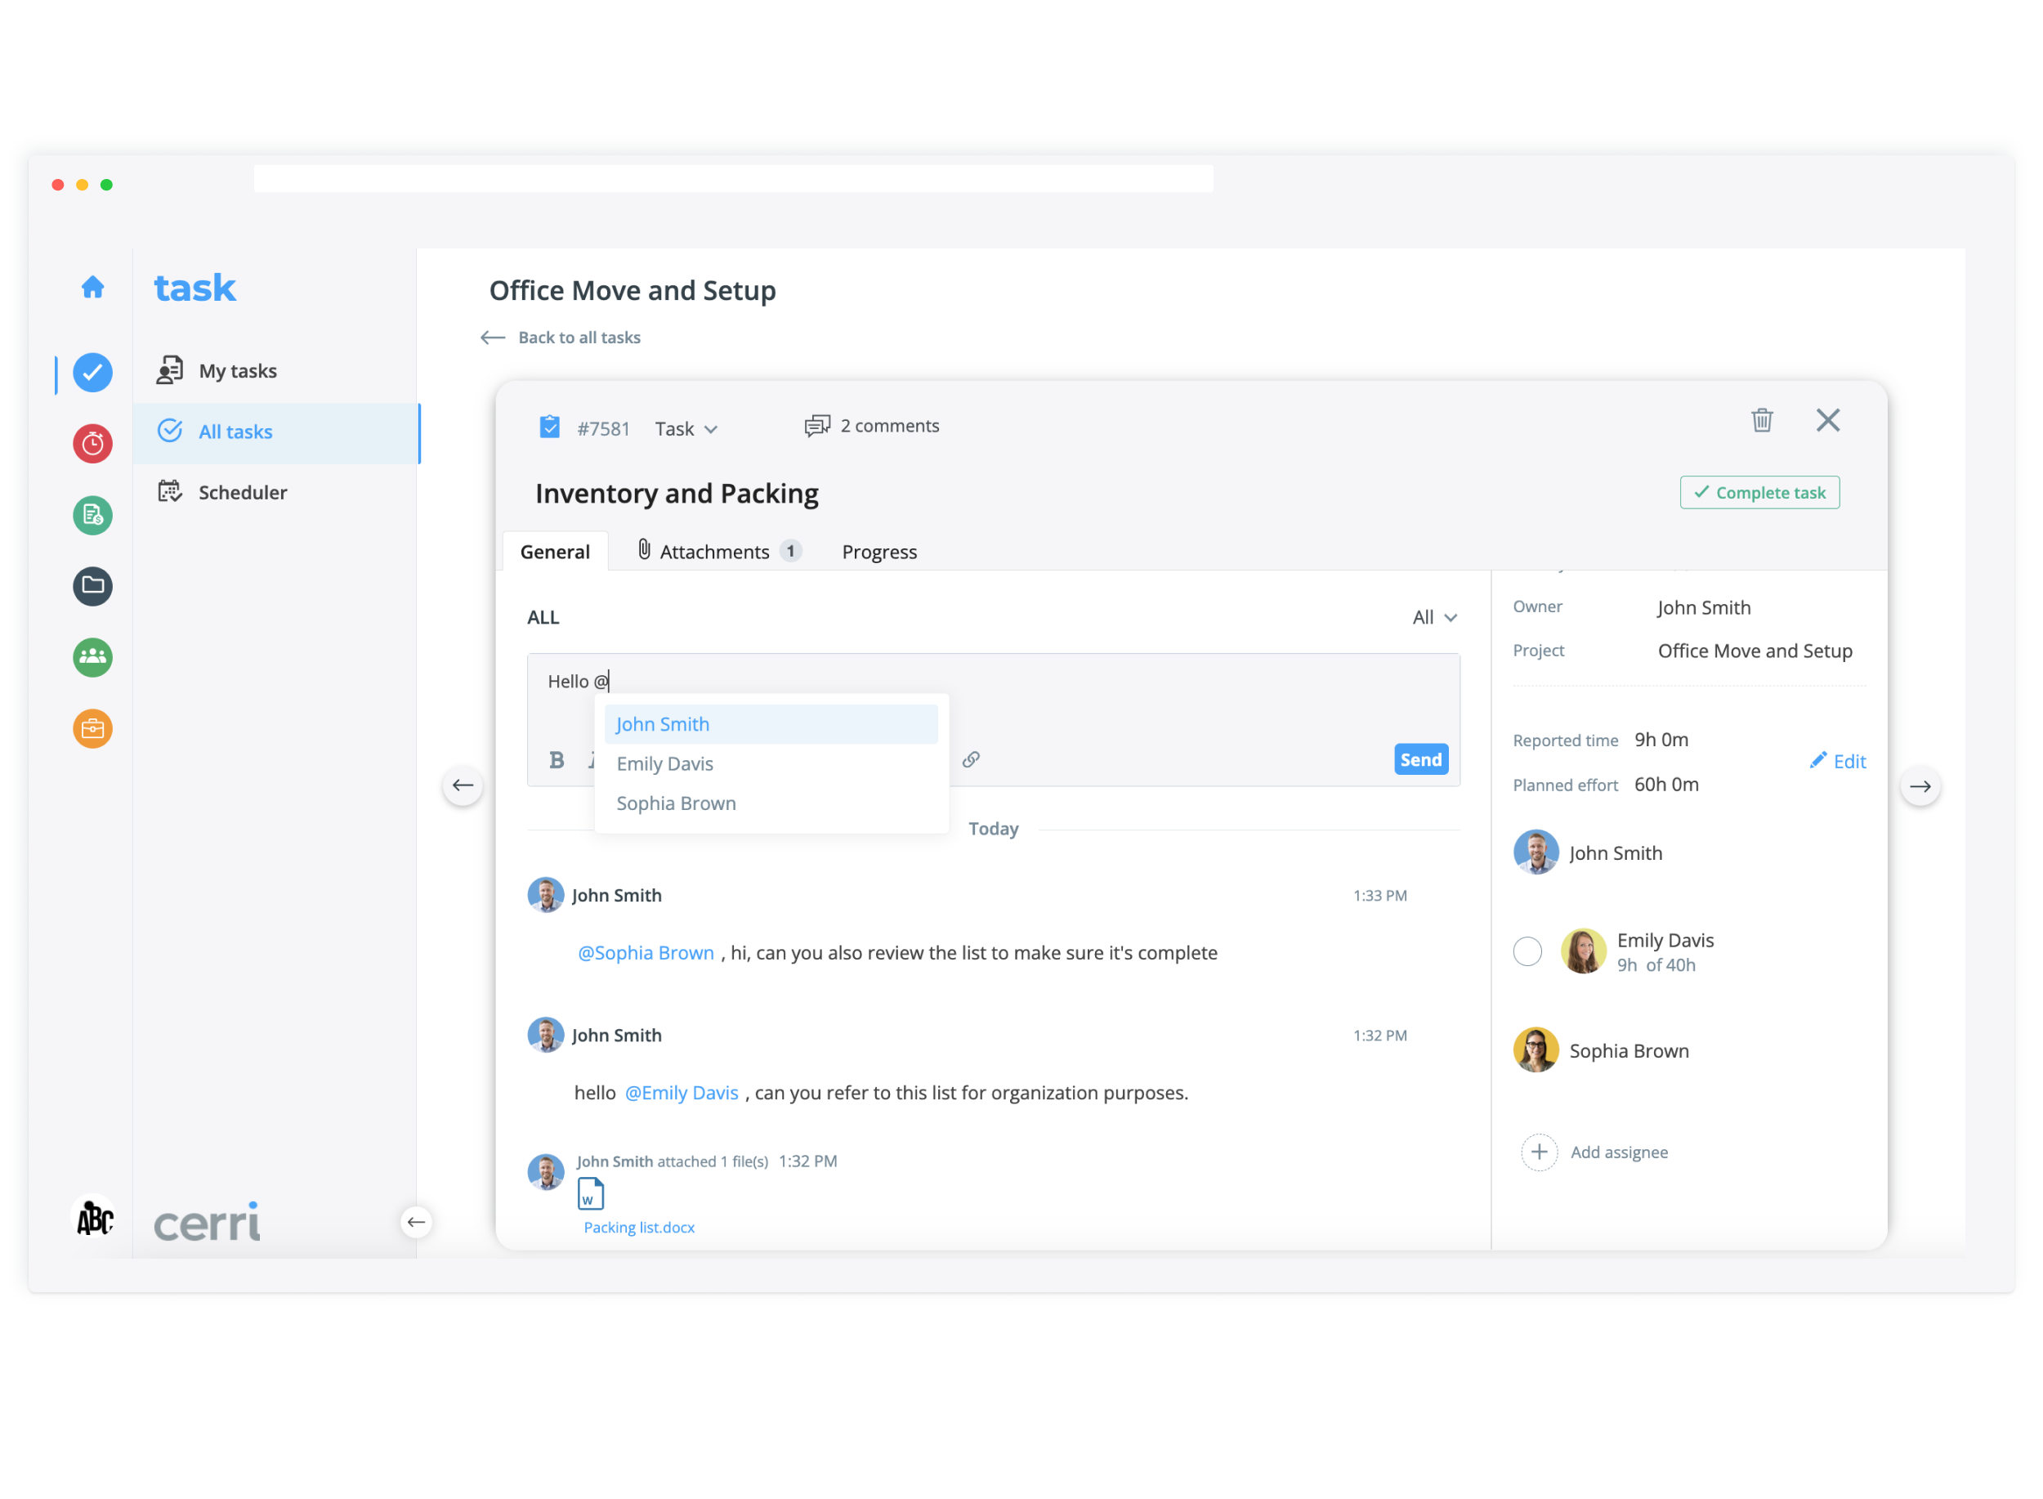Image resolution: width=2043 pixels, height=1499 pixels.
Task: Click Add assignee plus button
Action: (x=1540, y=1152)
